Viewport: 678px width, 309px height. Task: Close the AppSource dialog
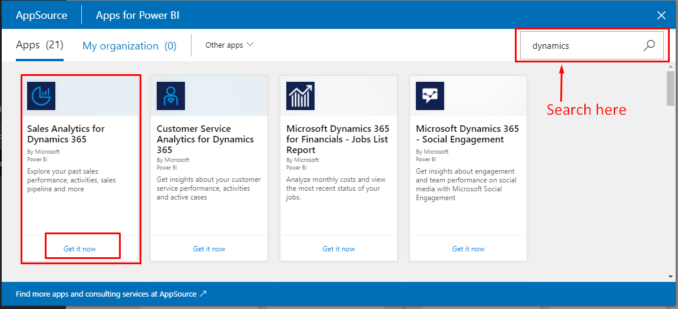(x=661, y=15)
